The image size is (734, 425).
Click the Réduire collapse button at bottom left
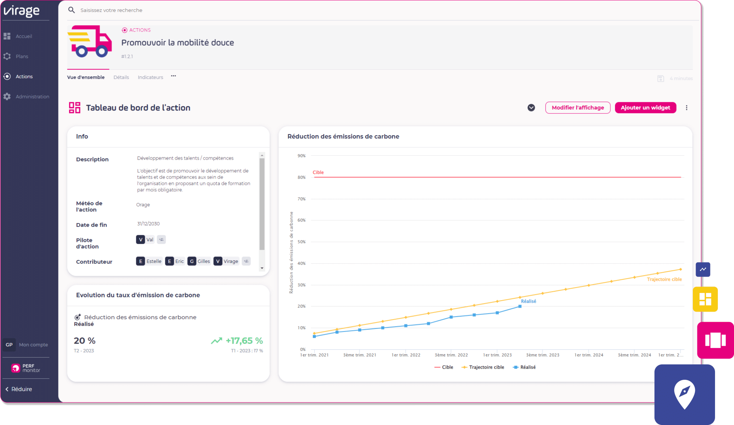coord(19,388)
